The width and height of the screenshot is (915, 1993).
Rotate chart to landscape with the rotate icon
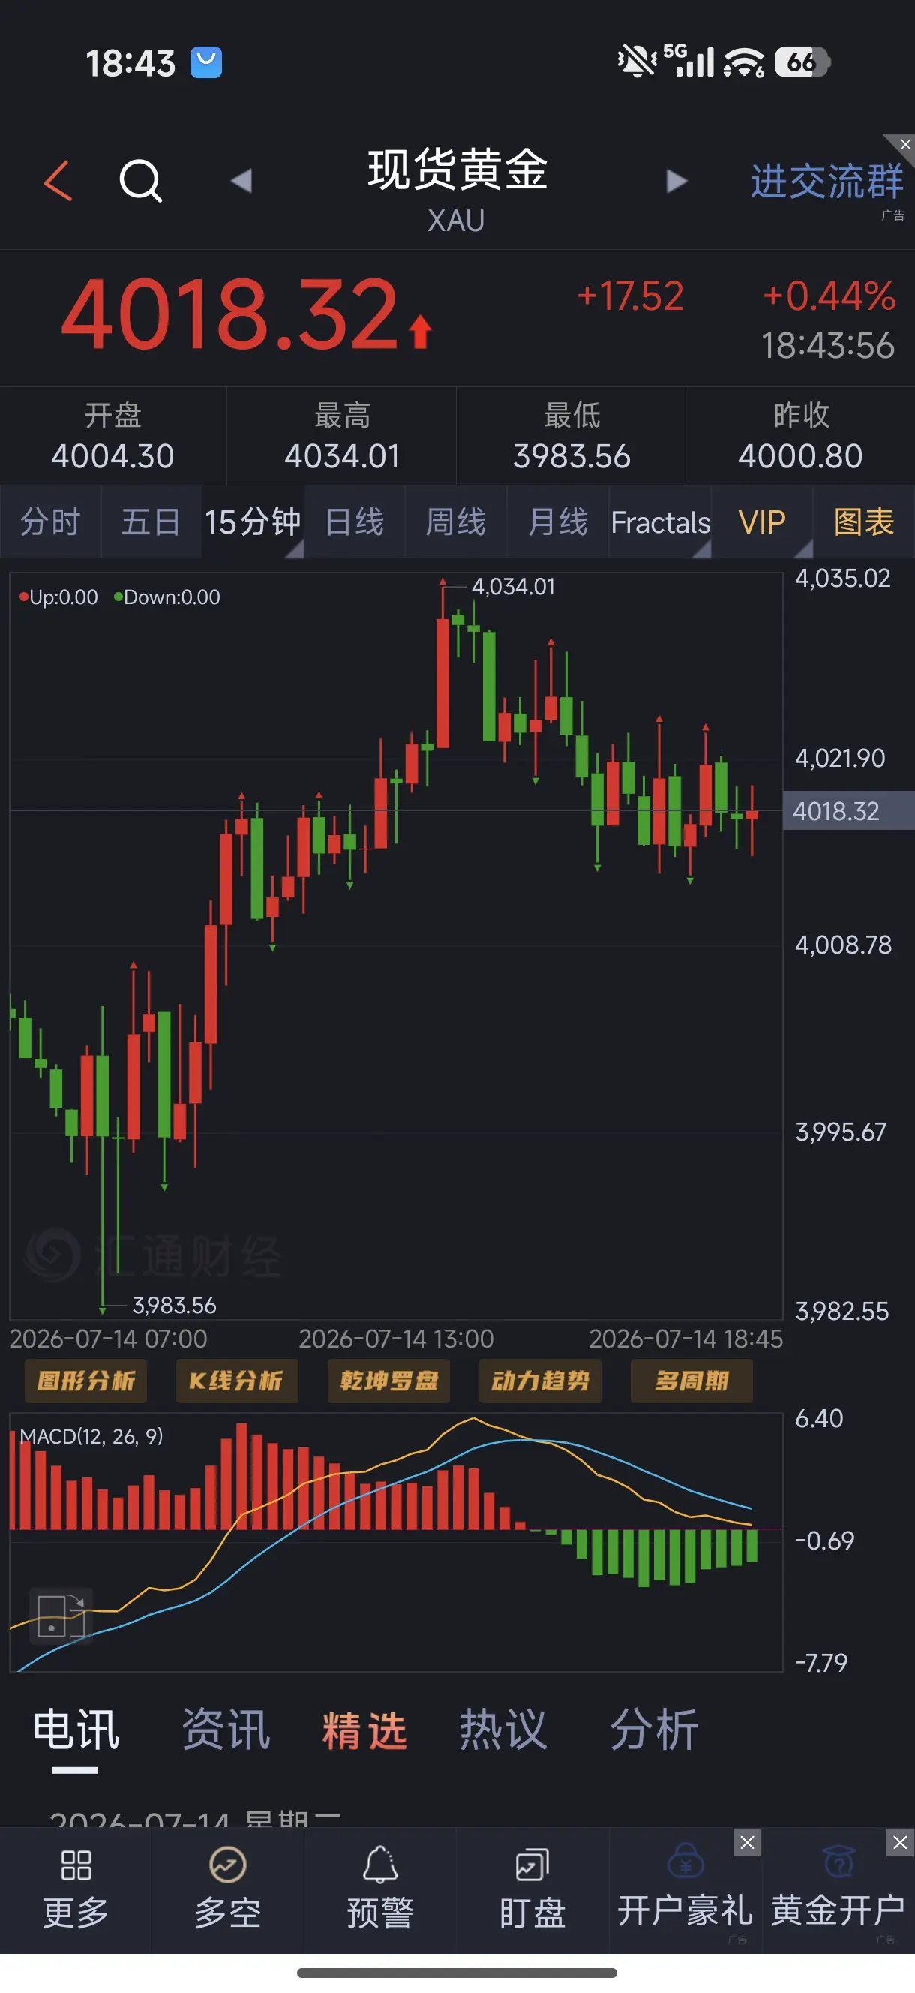coord(61,1616)
